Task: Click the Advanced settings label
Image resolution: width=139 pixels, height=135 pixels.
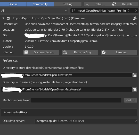Action: (16, 112)
